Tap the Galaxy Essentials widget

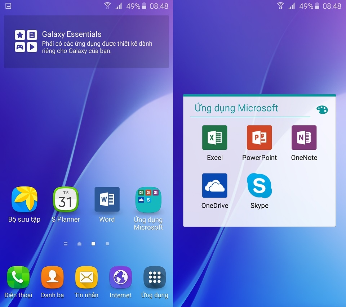pos(86,42)
